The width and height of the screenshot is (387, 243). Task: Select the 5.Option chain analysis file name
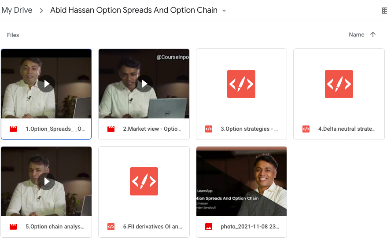55,227
